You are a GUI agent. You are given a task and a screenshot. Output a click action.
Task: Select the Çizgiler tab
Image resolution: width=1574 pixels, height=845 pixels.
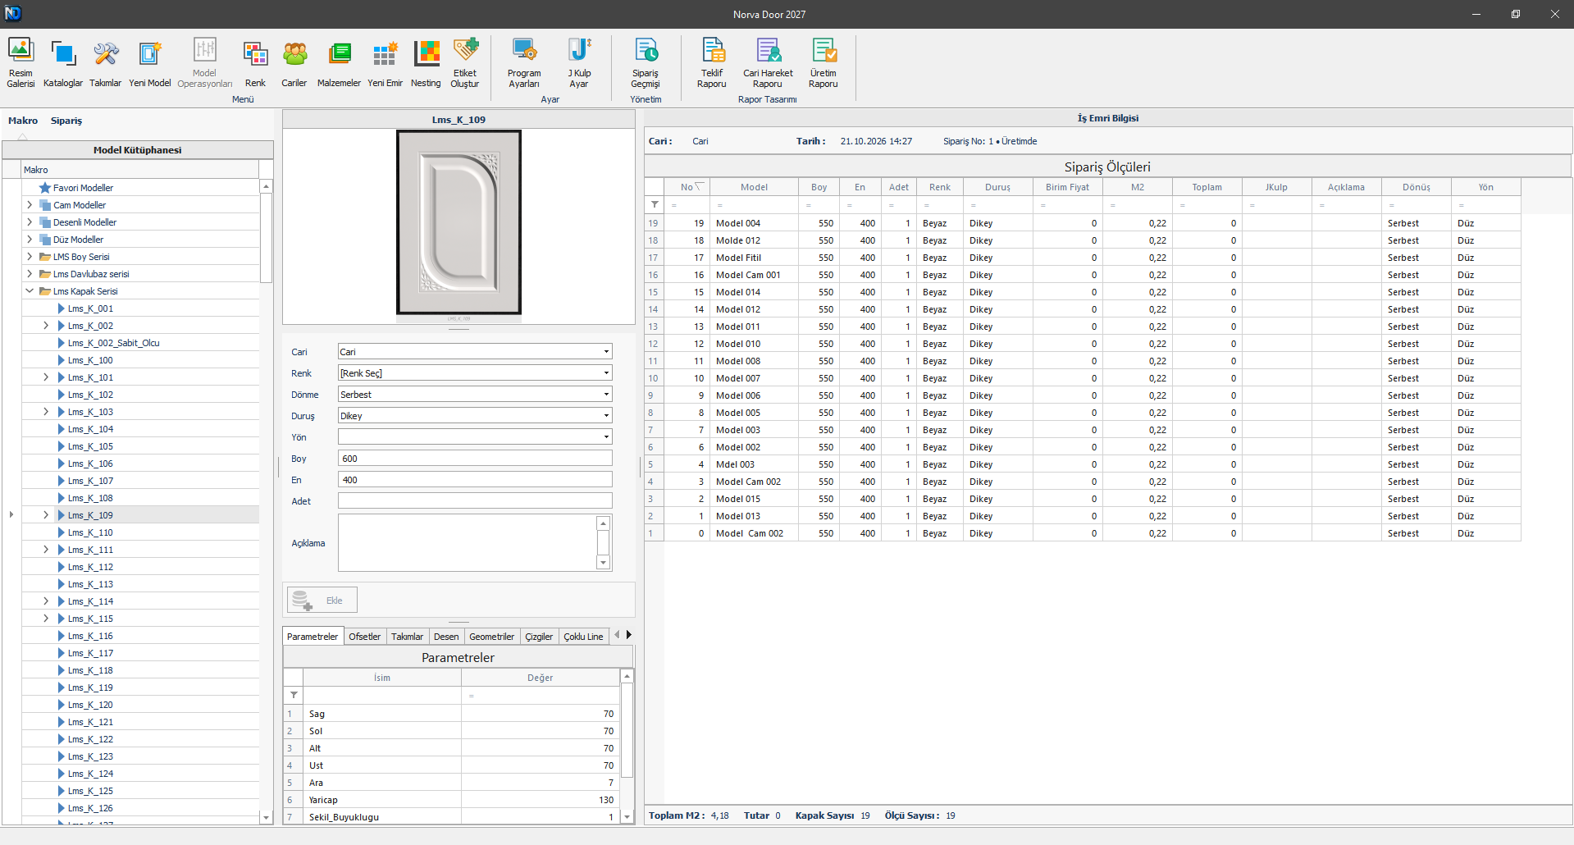[539, 637]
